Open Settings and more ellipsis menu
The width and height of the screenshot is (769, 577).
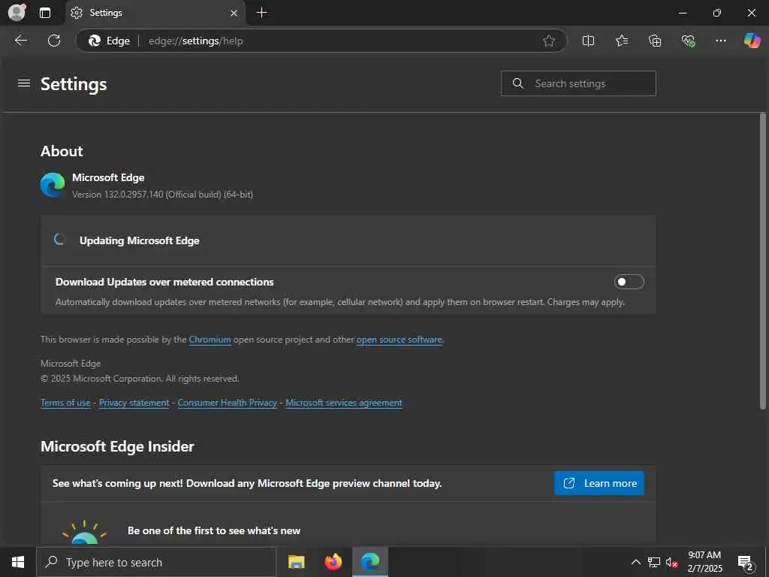point(720,41)
